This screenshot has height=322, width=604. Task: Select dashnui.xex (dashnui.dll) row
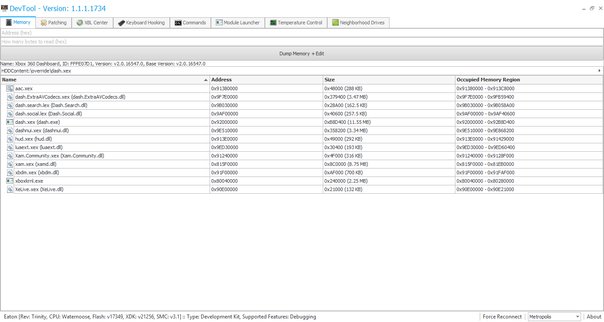point(42,130)
